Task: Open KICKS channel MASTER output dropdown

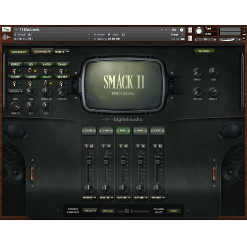Action: pos(158,198)
